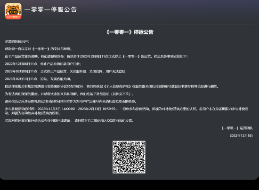Screen dimensions: 259x190
Task: Click line starting 2022年12月08日11点
Action: (43, 64)
